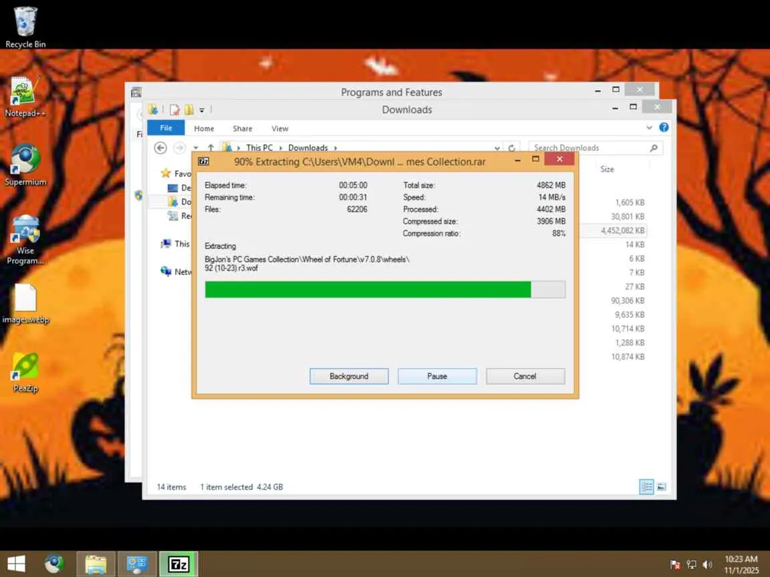
Task: Click the Programs and Features title bar
Action: point(392,91)
